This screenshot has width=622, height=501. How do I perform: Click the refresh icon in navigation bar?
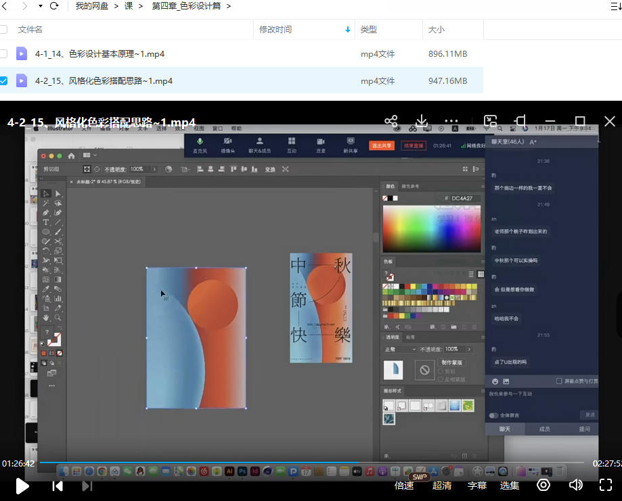(x=54, y=6)
